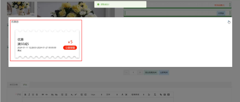Click the 领取成功! notification message
The image size is (240, 102).
(x=105, y=5)
